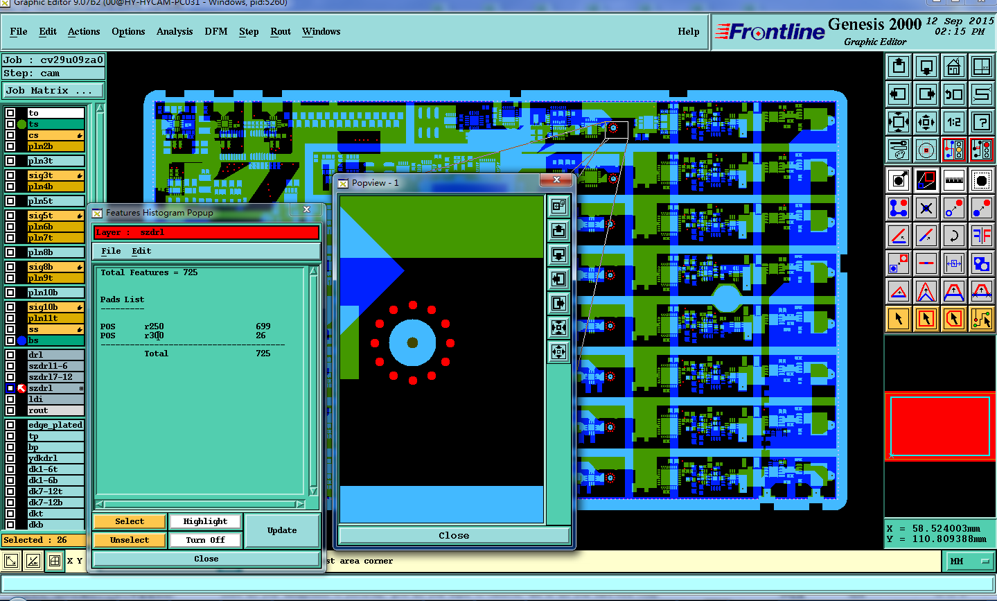Click the Select button in histogram popup

[x=130, y=521]
